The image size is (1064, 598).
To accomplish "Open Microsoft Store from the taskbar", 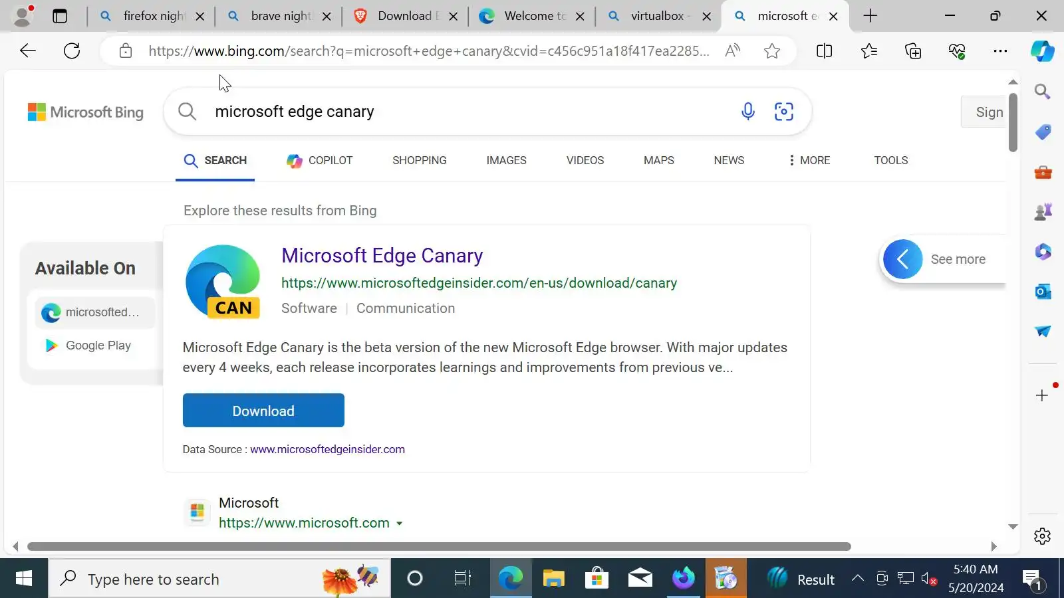I will click(597, 579).
